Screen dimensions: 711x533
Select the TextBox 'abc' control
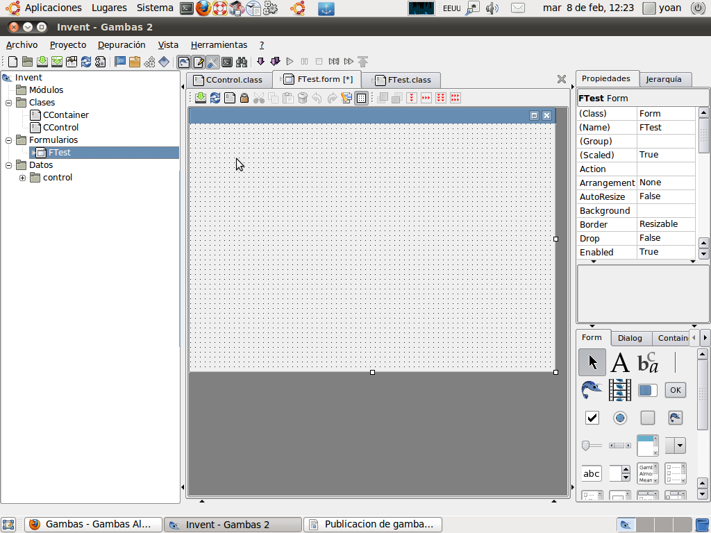click(592, 473)
